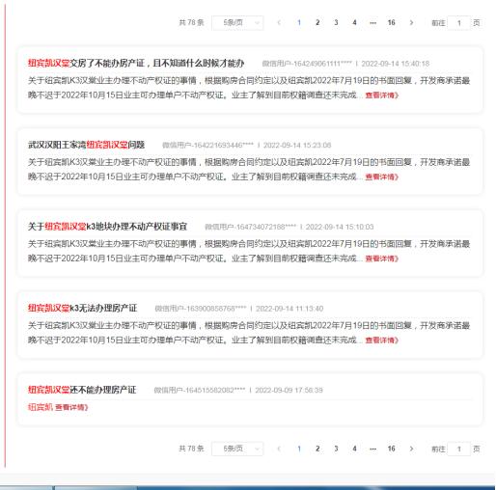Click timestamp 2022-09-09 17:56:39

[289, 391]
